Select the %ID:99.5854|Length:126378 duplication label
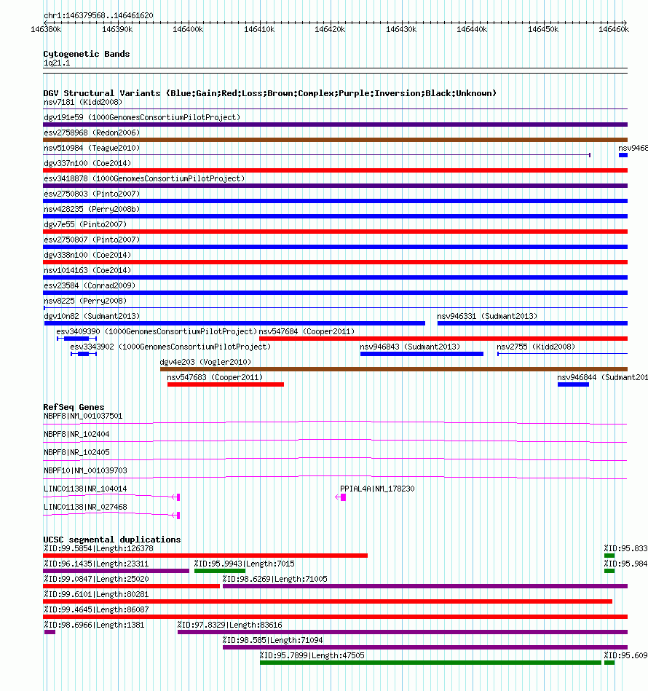The width and height of the screenshot is (648, 691). tap(98, 549)
